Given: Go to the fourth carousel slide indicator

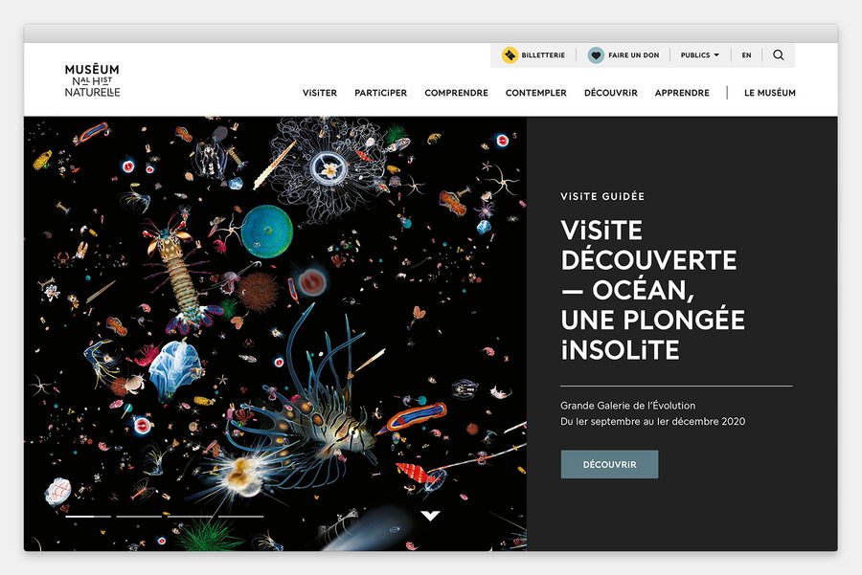Looking at the screenshot, I should [240, 517].
